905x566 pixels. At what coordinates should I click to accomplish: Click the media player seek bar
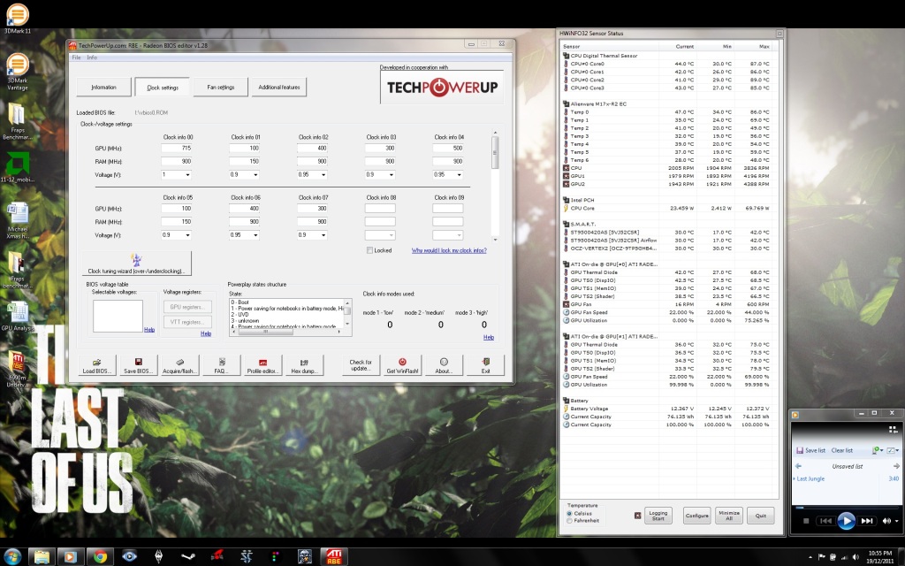[846, 508]
